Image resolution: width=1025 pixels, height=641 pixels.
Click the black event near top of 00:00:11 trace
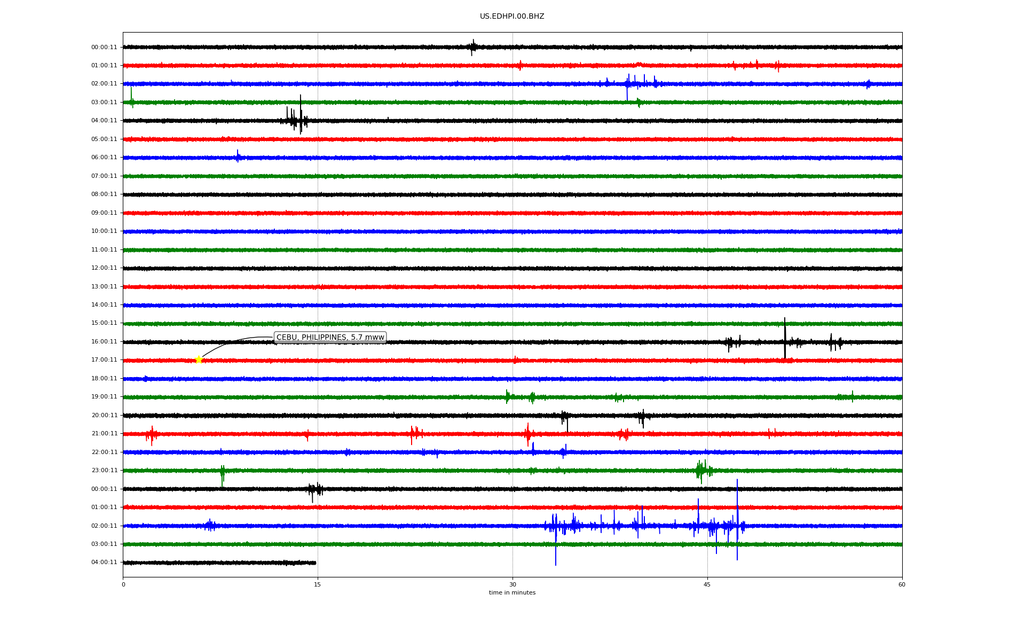coord(472,47)
